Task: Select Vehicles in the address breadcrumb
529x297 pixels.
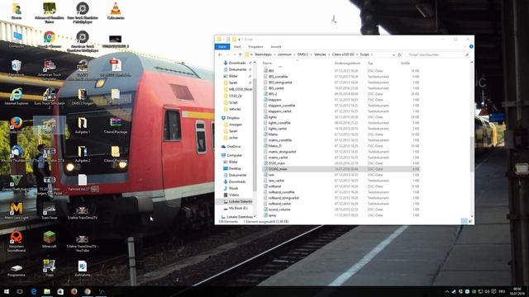Action: tap(320, 54)
